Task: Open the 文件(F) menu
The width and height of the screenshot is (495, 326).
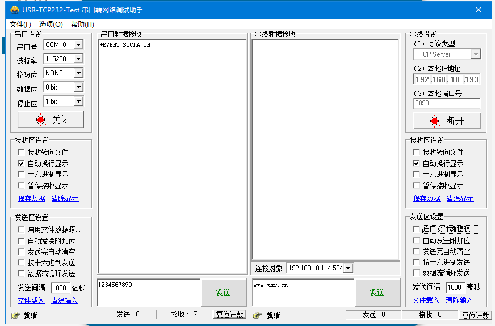Action: coord(20,24)
